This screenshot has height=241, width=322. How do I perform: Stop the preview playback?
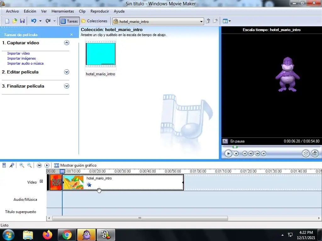pyautogui.click(x=236, y=153)
